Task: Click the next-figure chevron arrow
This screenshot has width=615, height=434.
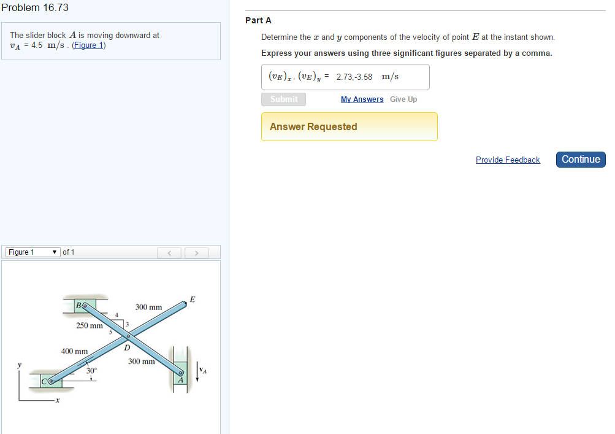Action: pos(196,252)
